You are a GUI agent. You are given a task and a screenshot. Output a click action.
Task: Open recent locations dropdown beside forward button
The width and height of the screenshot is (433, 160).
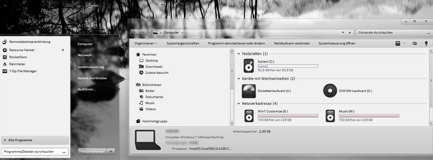tap(149, 33)
